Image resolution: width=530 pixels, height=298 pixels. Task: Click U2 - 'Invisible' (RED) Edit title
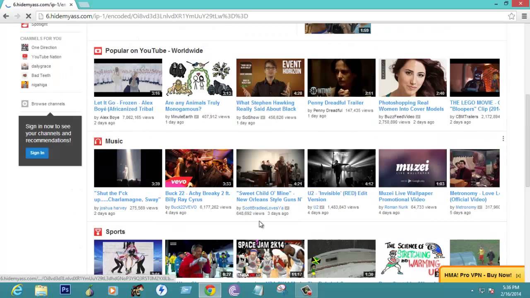coord(337,197)
